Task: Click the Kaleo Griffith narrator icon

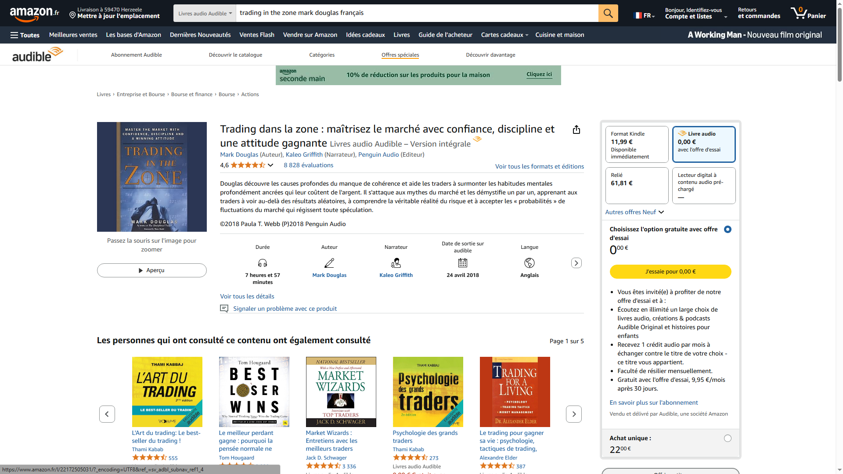Action: coord(396,263)
